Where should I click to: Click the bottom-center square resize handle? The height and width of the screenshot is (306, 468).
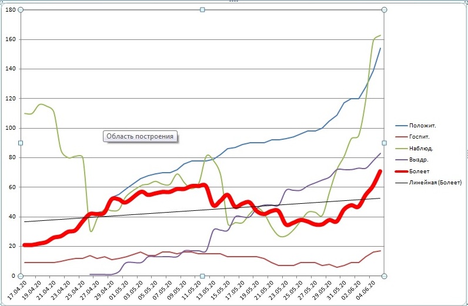pyautogui.click(x=203, y=275)
